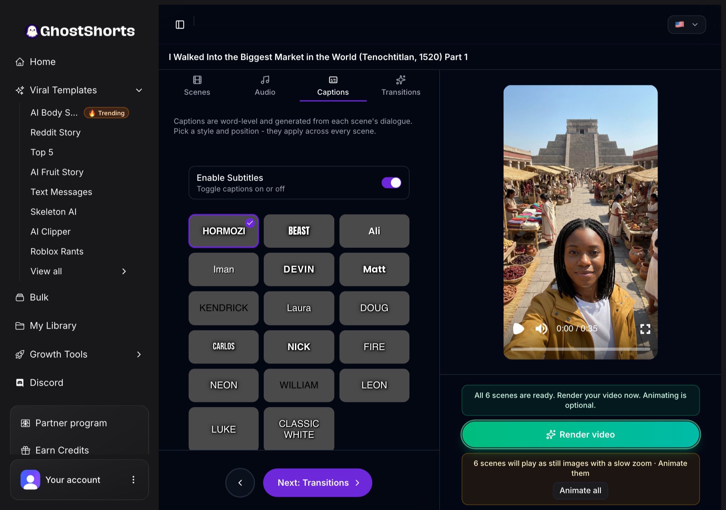This screenshot has height=510, width=726.
Task: Switch to the Audio tab
Action: (x=265, y=86)
